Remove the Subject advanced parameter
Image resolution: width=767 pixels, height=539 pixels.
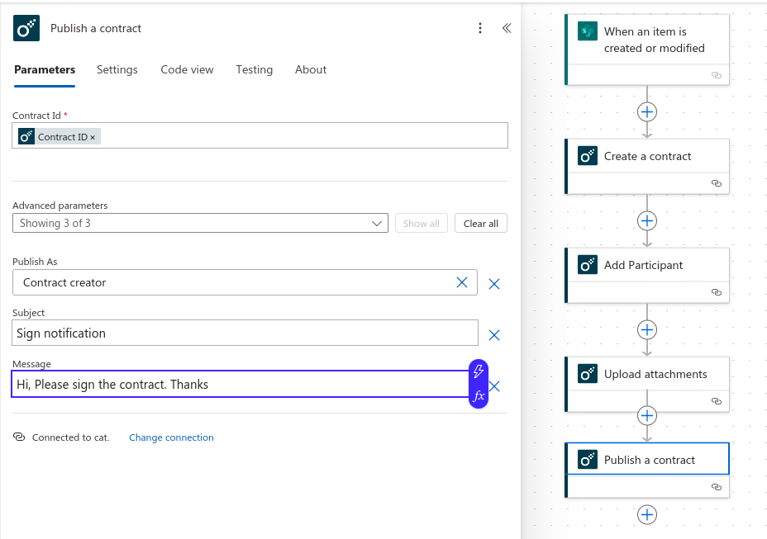(494, 335)
